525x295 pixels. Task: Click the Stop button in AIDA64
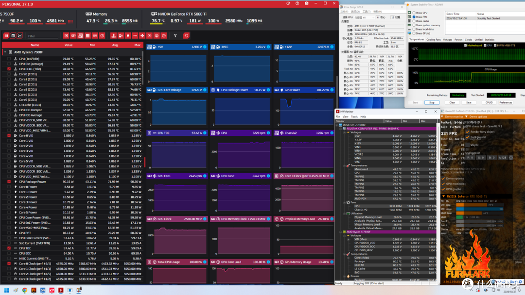432,102
